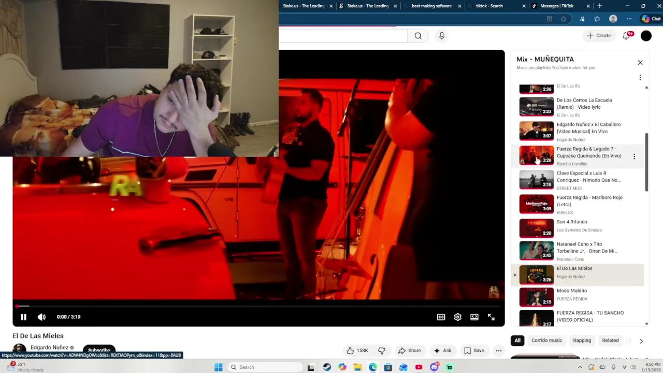This screenshot has width=663, height=373.
Task: Open Edge settings and more menu
Action: coord(629,19)
